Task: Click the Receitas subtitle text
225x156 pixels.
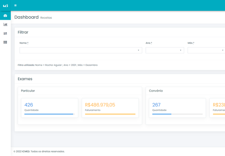Action: click(x=46, y=18)
